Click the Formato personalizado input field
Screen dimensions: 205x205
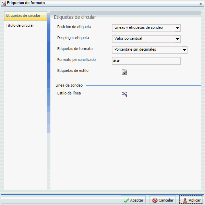point(146,61)
